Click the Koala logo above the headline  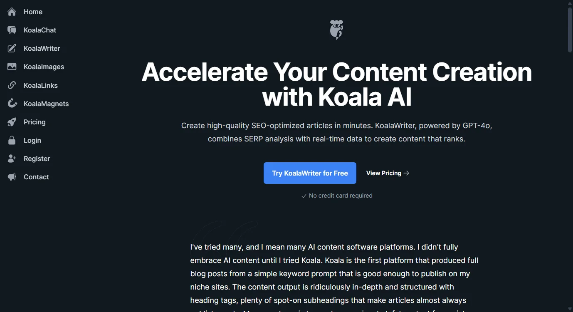point(336,29)
